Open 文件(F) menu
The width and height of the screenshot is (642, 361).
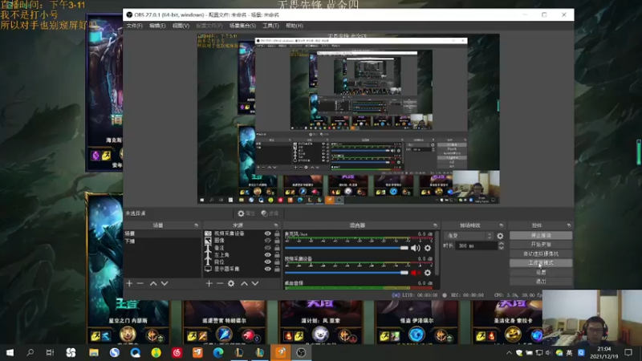135,26
